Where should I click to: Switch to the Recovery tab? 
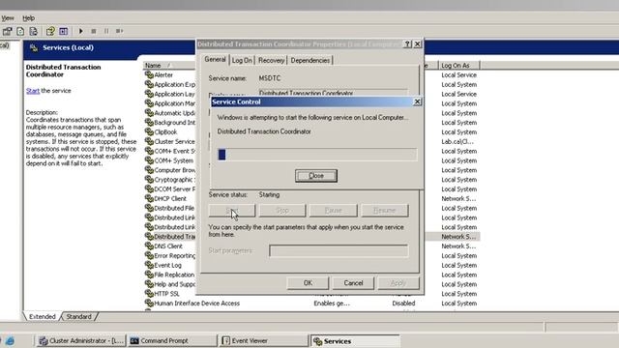pos(271,60)
